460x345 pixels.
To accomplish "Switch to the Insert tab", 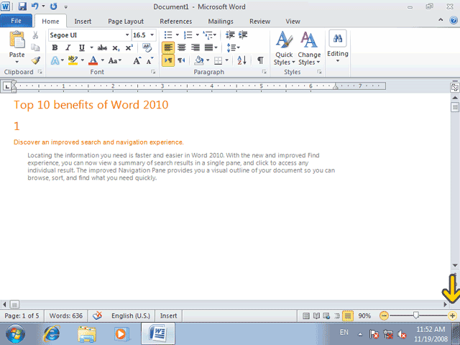I will pyautogui.click(x=83, y=22).
